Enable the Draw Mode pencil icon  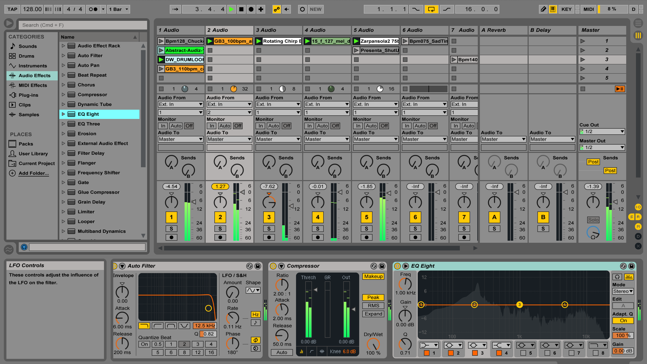(543, 9)
